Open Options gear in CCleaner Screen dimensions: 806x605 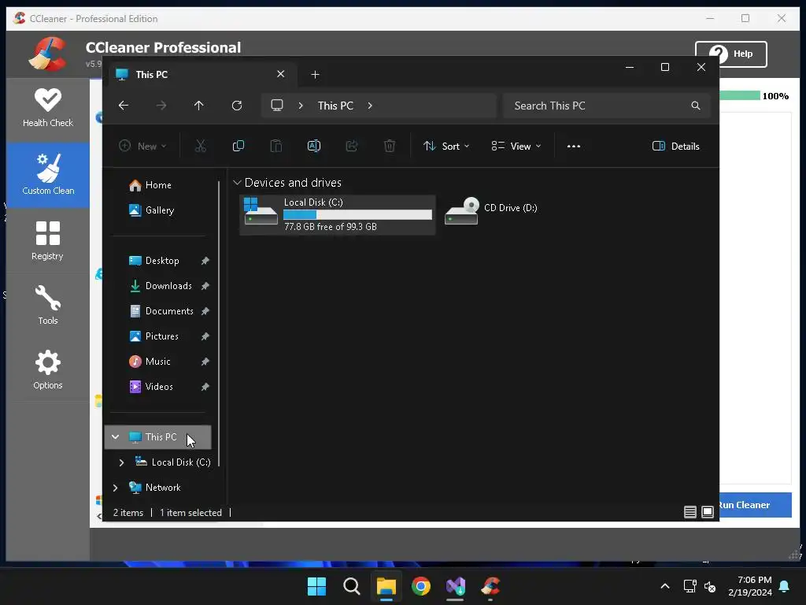(48, 370)
